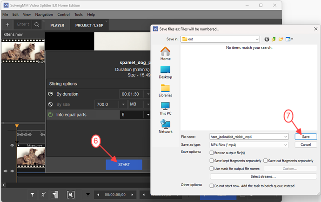Image resolution: width=321 pixels, height=202 pixels.
Task: Close the PROJECT-1.SSP tab with x
Action: (106, 21)
